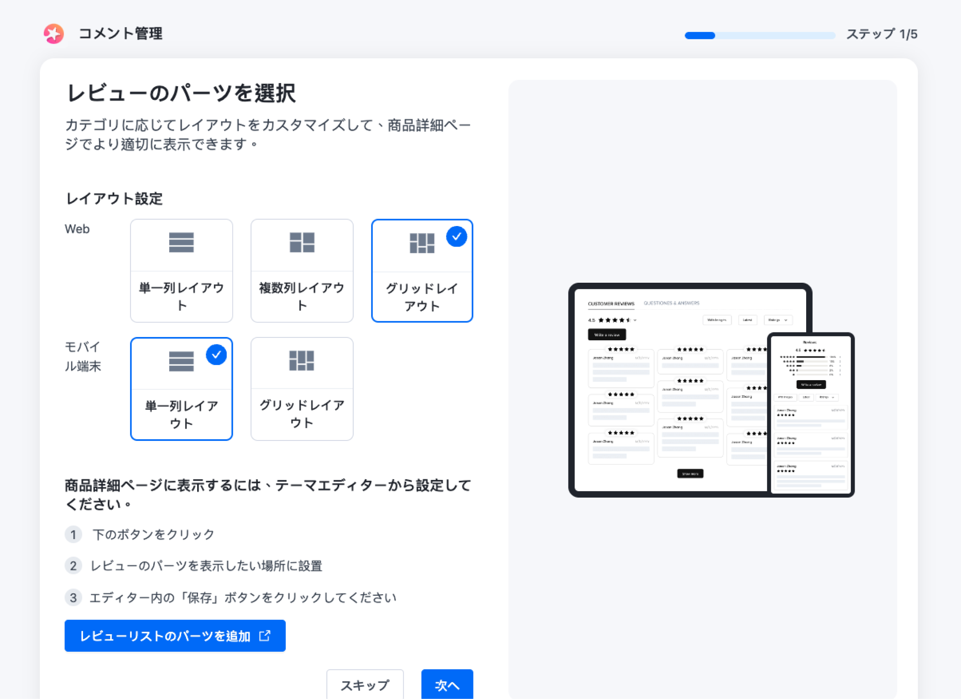This screenshot has height=699, width=961.
Task: Click the pink star app logo
Action: 54,33
